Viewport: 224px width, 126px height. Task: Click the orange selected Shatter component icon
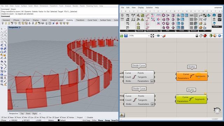[192, 76]
